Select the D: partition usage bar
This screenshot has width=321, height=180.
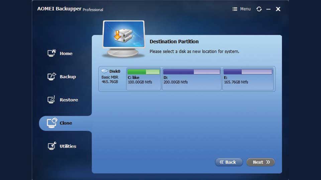[x=192, y=72]
